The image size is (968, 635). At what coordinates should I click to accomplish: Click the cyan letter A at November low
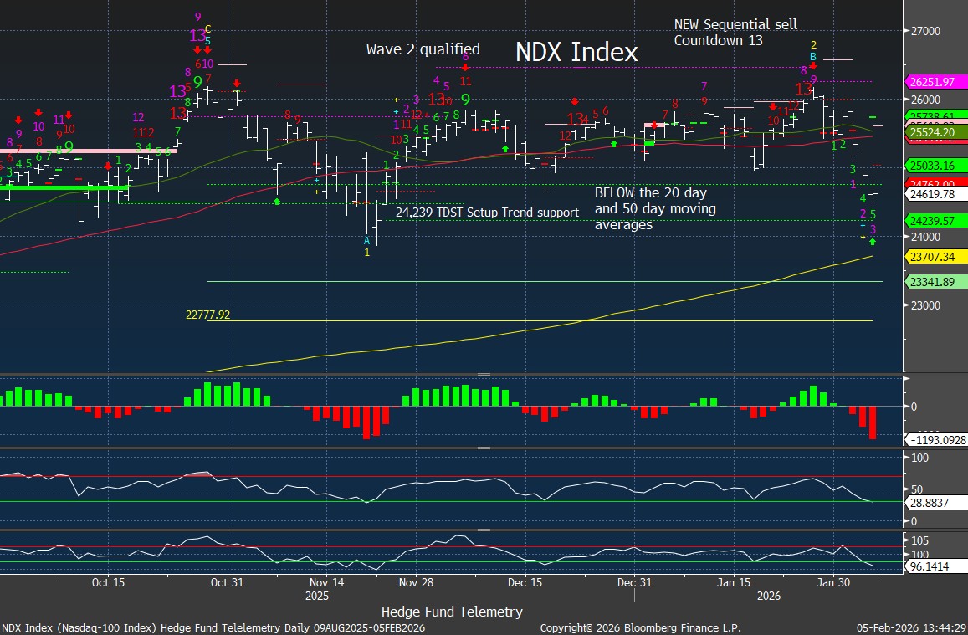pos(366,240)
